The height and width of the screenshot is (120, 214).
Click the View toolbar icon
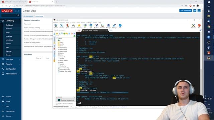click(85, 26)
